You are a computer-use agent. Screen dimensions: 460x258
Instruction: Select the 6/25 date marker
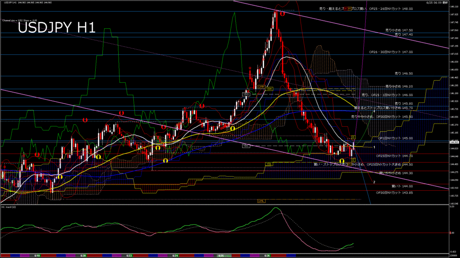(x=221, y=256)
